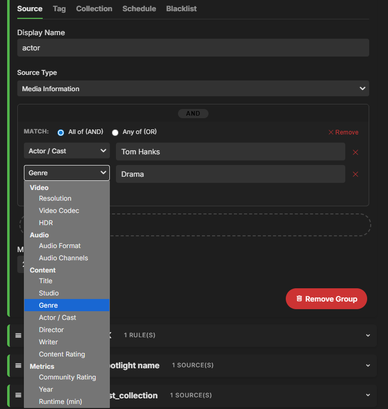Click the Tom Hanks value field

[230, 152]
